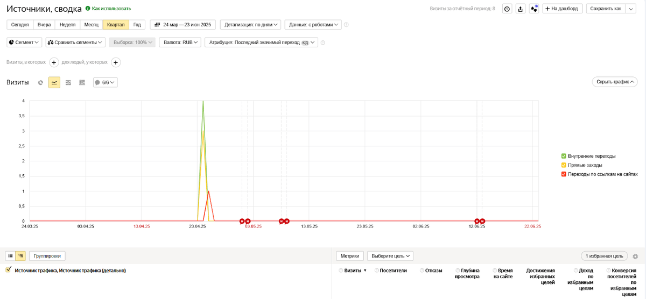The image size is (646, 299).
Task: Open the 'Детализация: по дням' dropdown
Action: (252, 25)
